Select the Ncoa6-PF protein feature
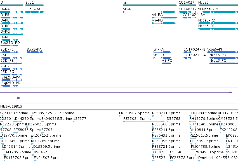 coord(222,52)
